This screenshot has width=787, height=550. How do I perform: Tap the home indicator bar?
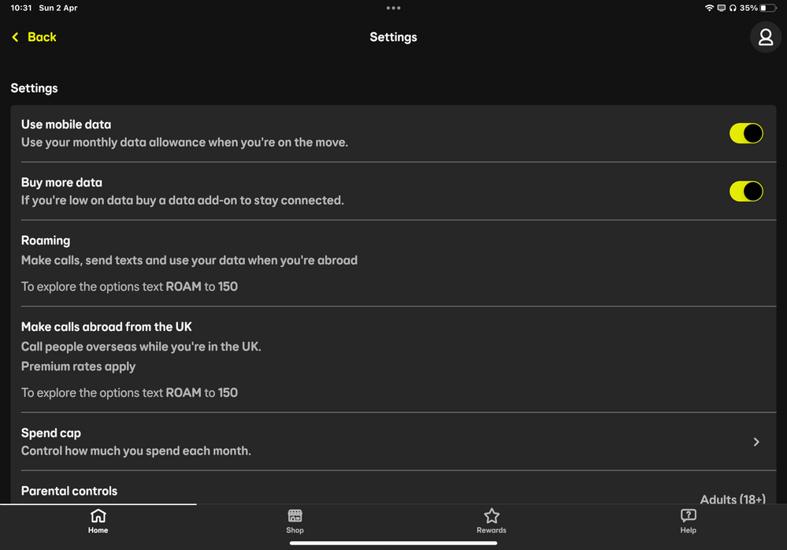point(393,543)
